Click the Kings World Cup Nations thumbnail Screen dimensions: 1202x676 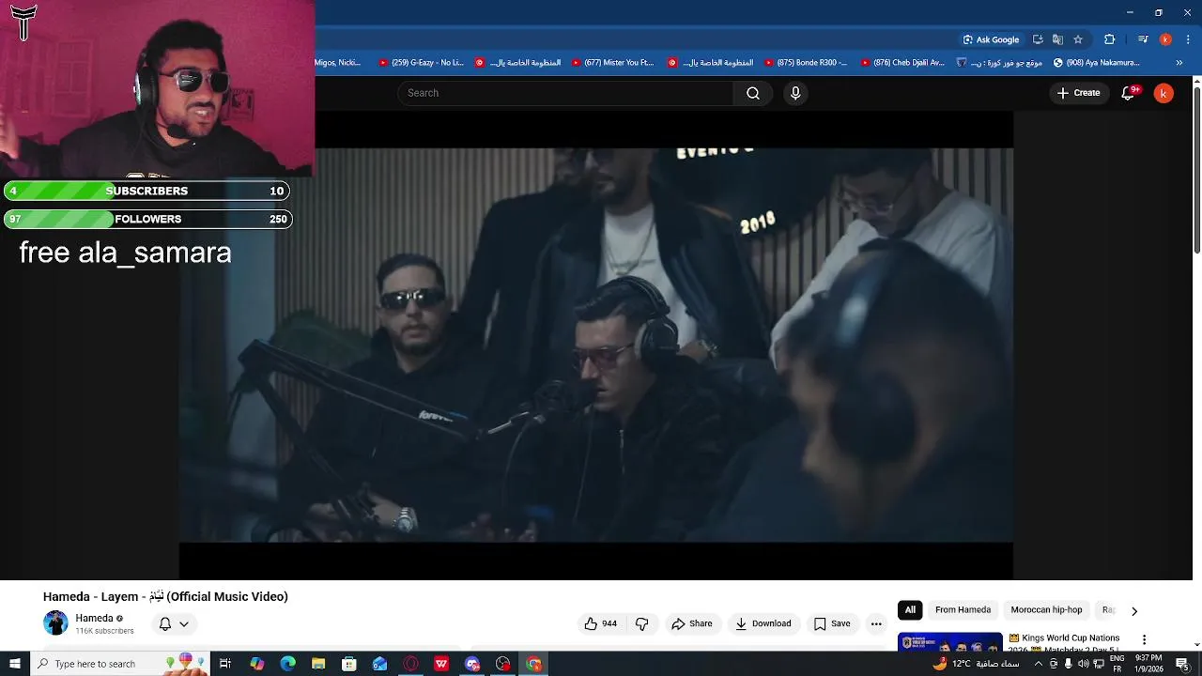point(949,642)
